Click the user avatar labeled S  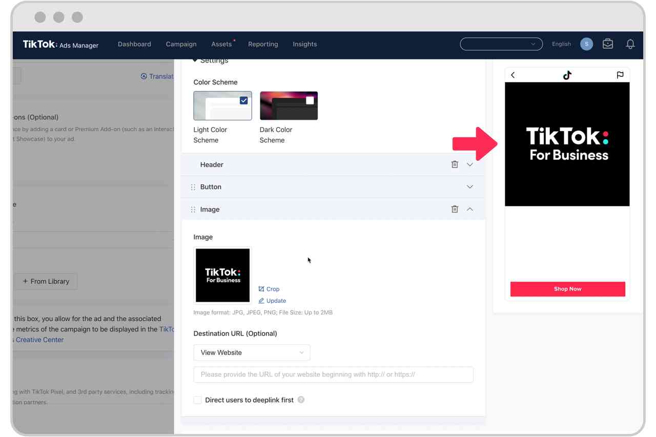pos(586,44)
